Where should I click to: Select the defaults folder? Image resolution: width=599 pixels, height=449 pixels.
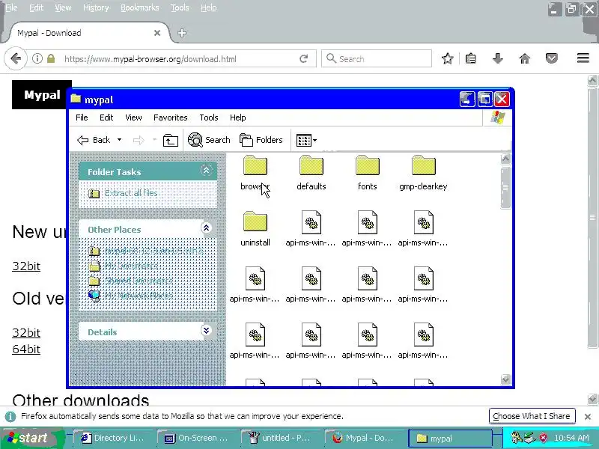point(311,173)
